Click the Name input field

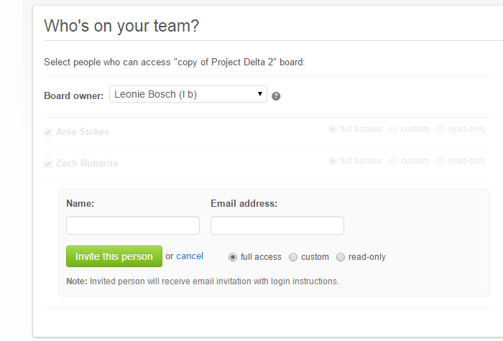point(133,225)
